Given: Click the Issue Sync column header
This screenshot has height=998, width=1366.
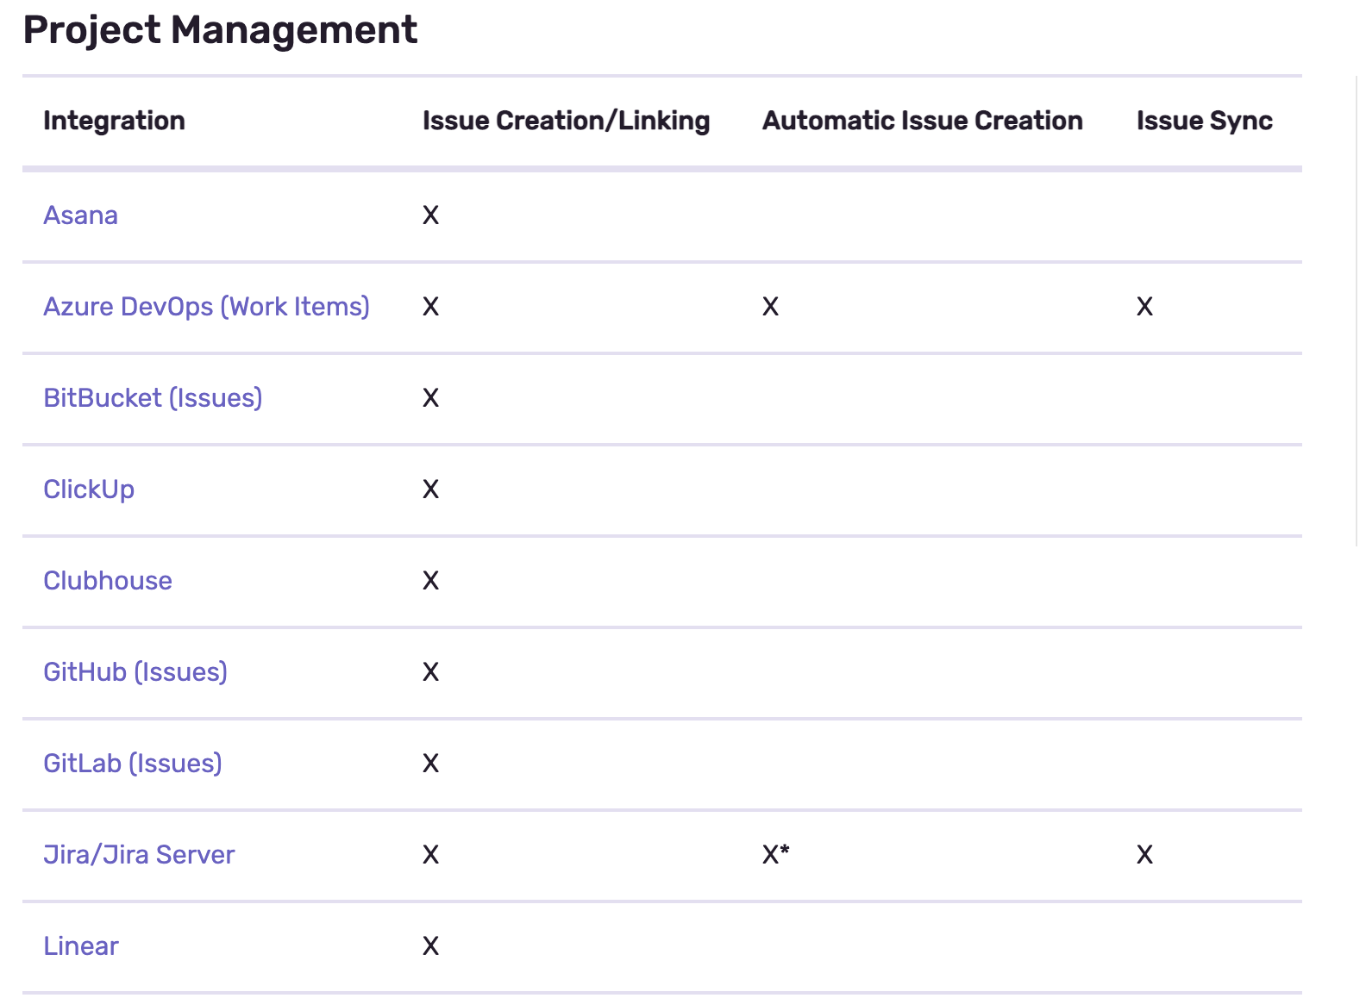Looking at the screenshot, I should coord(1204,121).
